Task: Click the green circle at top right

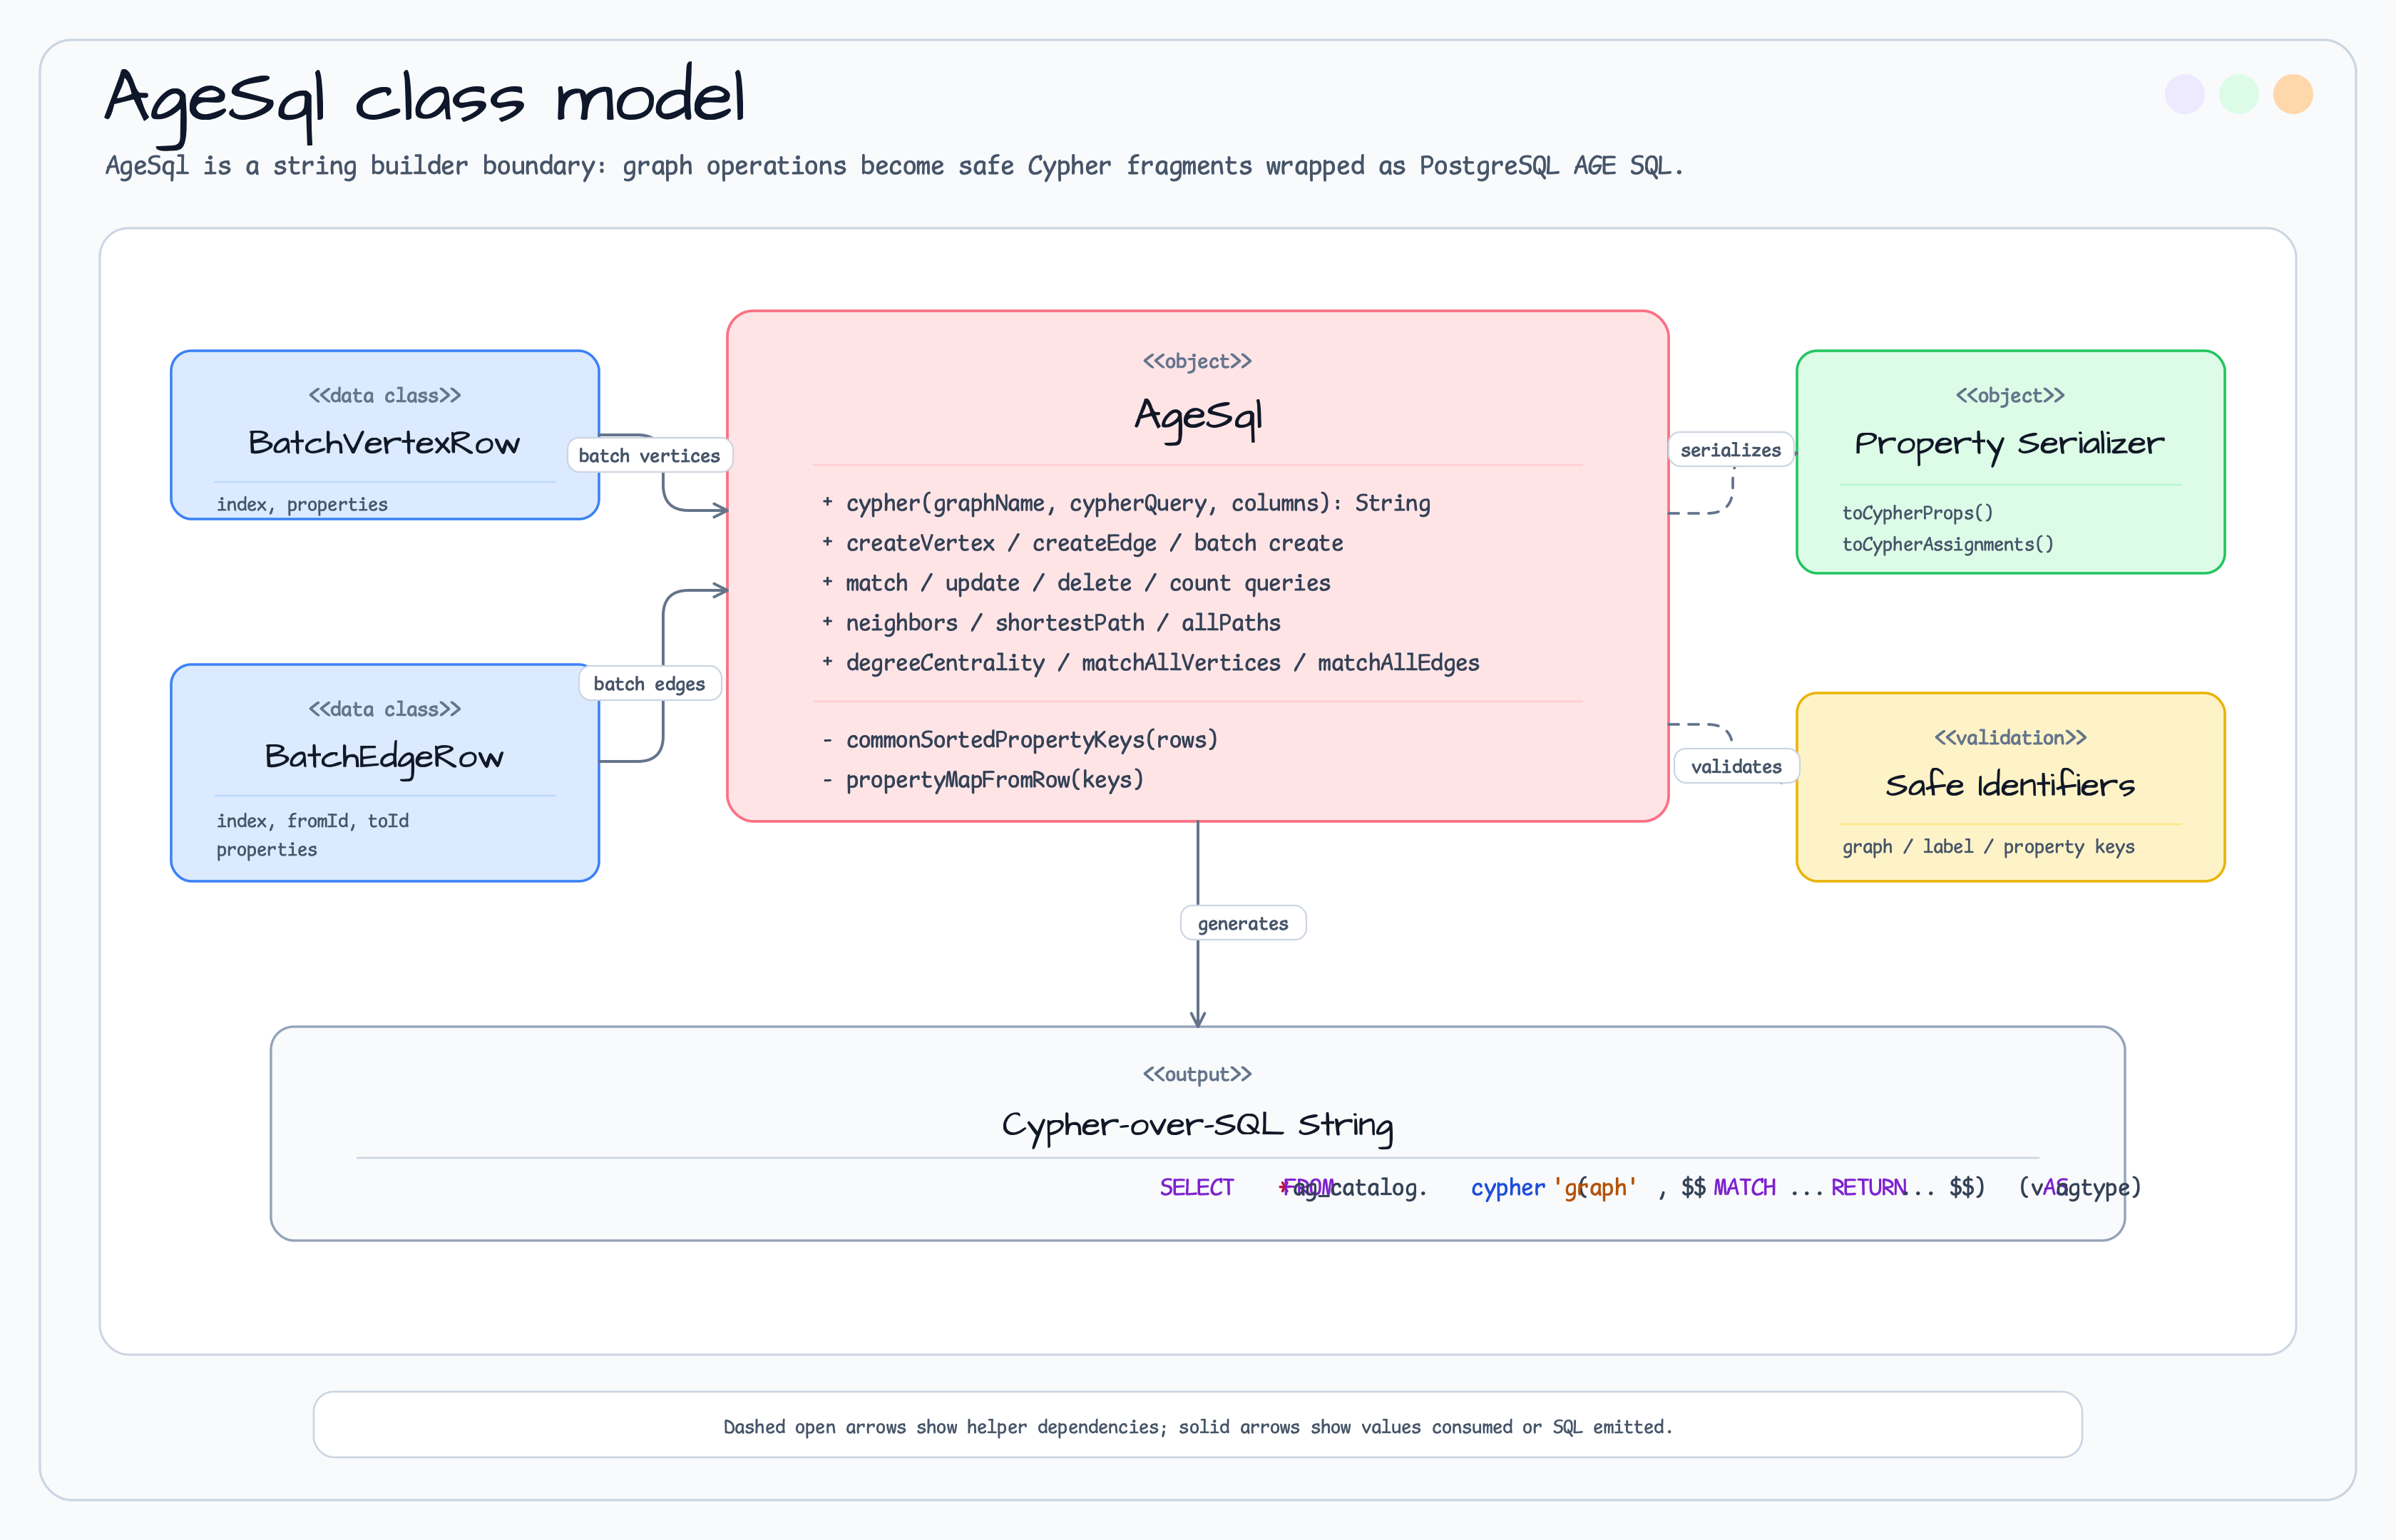Action: tap(2238, 94)
